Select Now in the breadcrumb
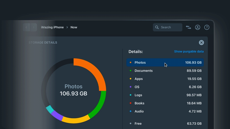This screenshot has height=129, width=230. [x=74, y=27]
